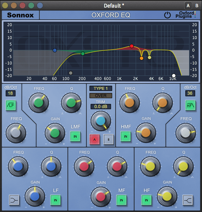Open the TYPE 1 EQ type selector
202x212 pixels.
tap(101, 88)
